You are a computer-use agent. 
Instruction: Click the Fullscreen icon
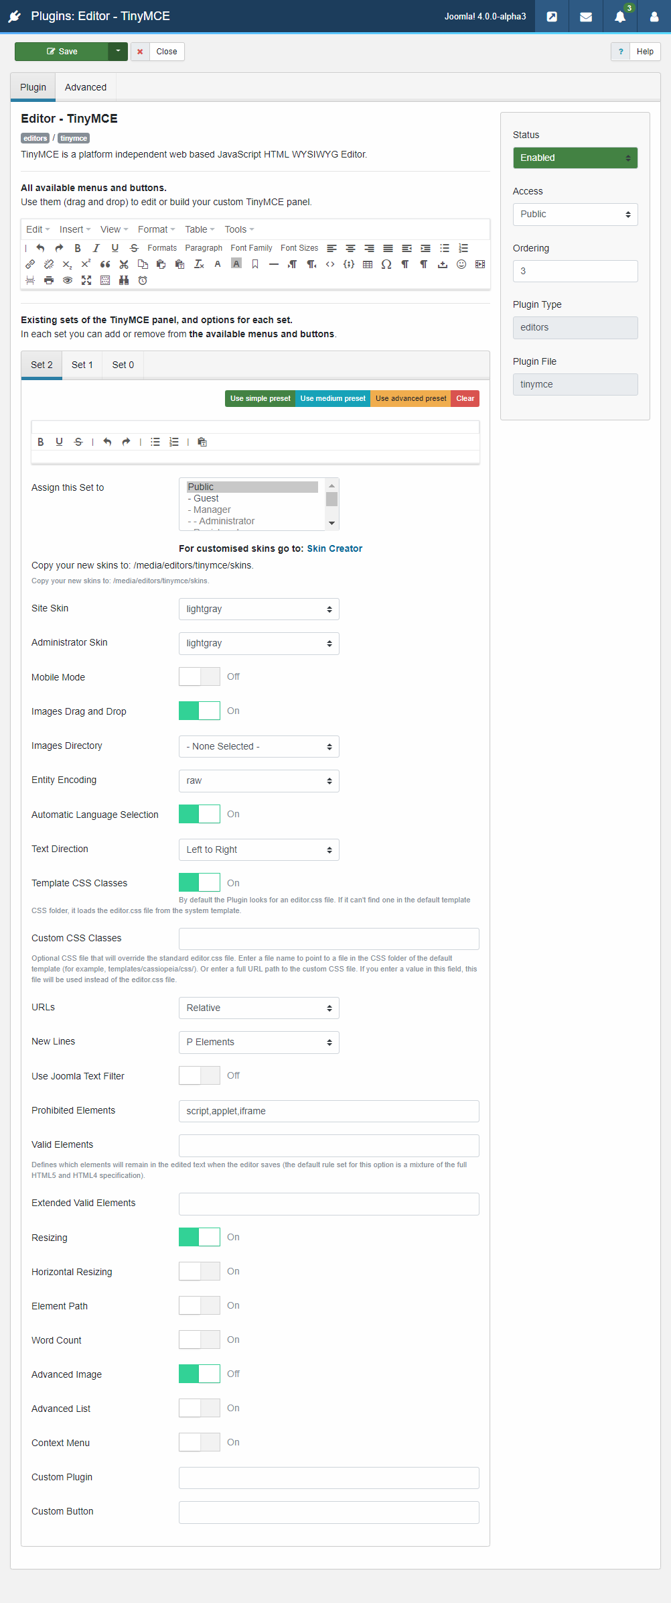[86, 280]
